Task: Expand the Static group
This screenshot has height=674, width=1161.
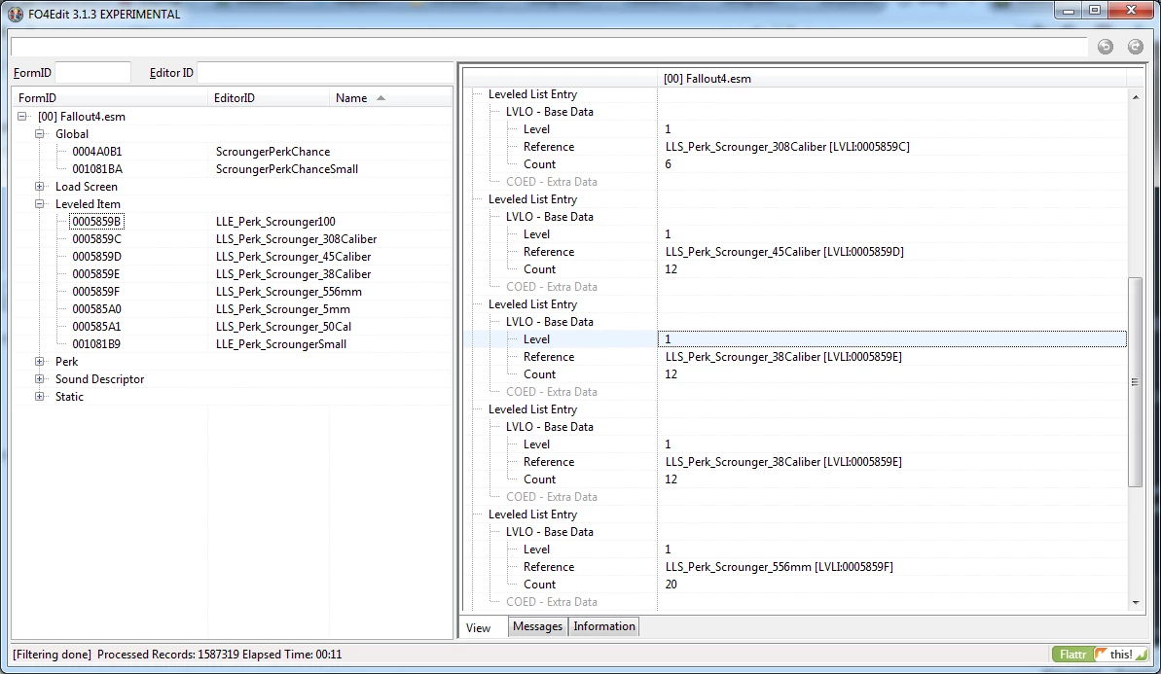Action: pos(40,397)
